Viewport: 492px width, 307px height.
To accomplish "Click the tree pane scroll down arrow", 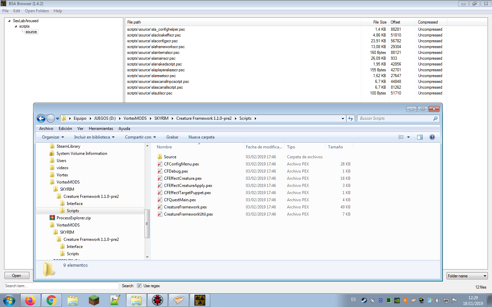I will [x=147, y=257].
